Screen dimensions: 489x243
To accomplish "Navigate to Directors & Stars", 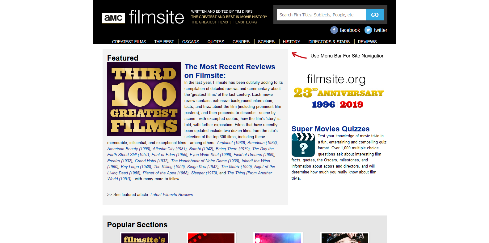I will (x=329, y=42).
